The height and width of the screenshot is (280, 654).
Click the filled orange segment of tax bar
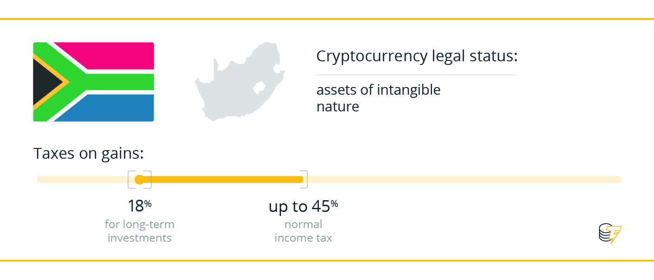coord(221,179)
